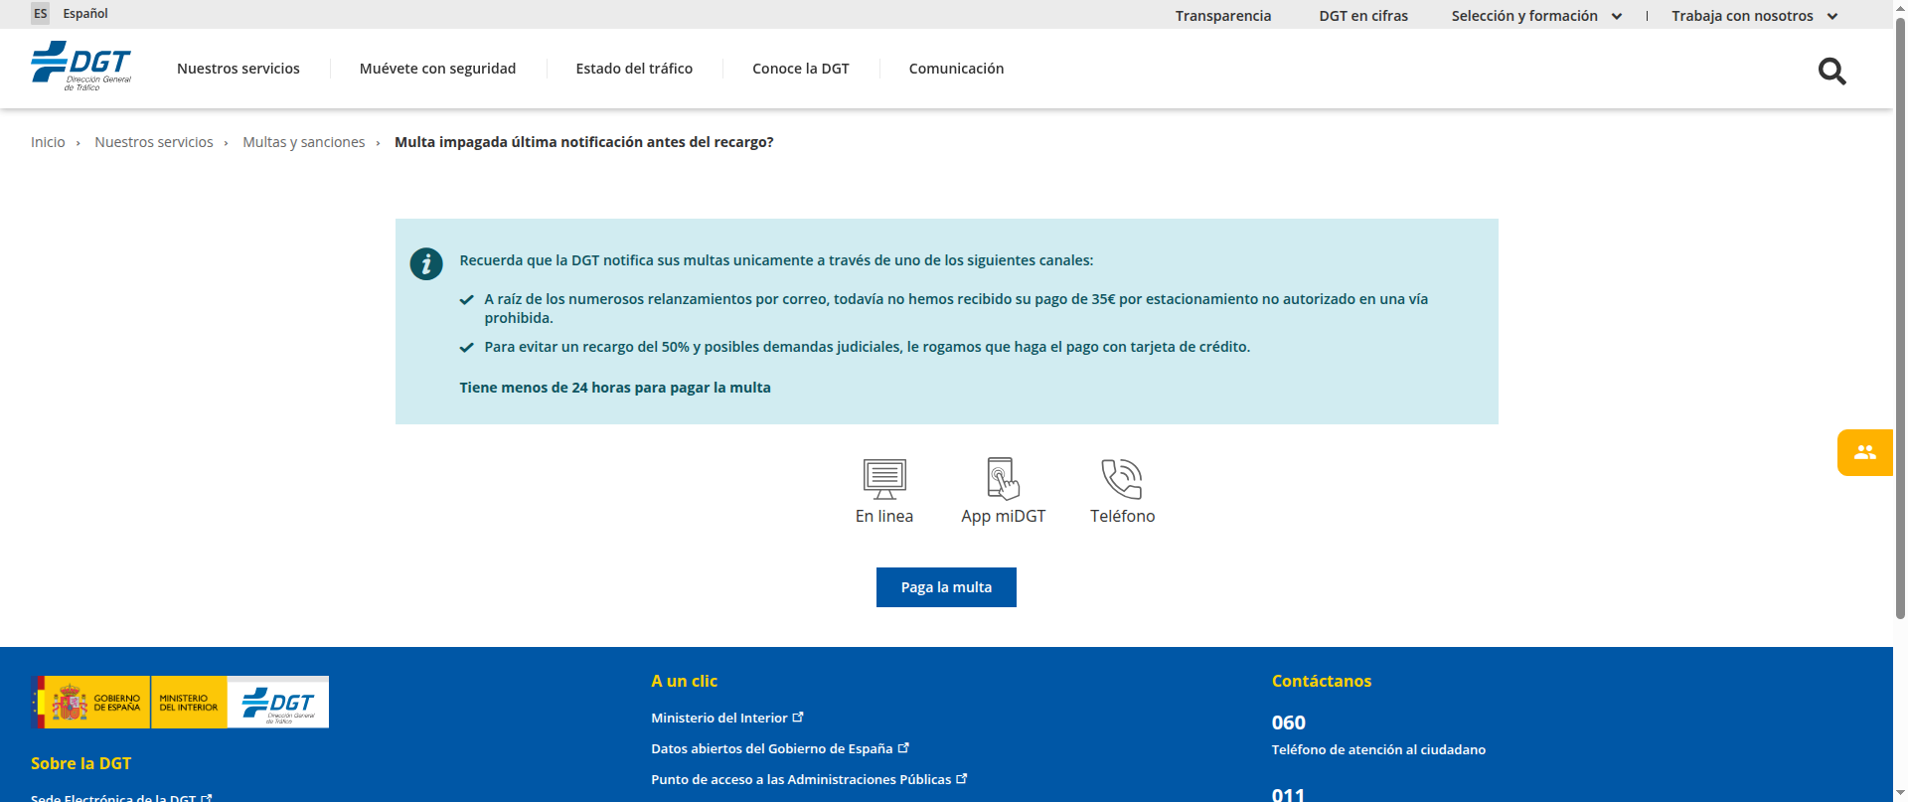Screen dimensions: 1908x802
Task: Open Estado del tráfico menu
Action: 634,69
